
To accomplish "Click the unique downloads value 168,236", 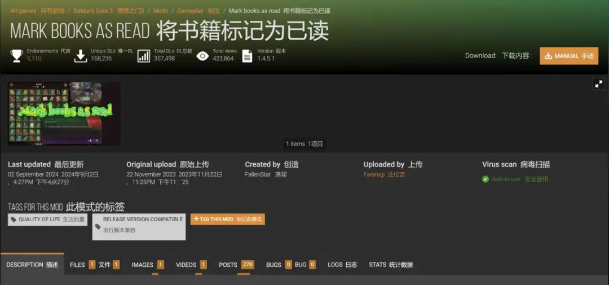I will click(101, 59).
